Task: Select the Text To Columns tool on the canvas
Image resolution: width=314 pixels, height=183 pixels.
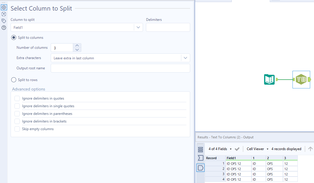Action: click(301, 79)
